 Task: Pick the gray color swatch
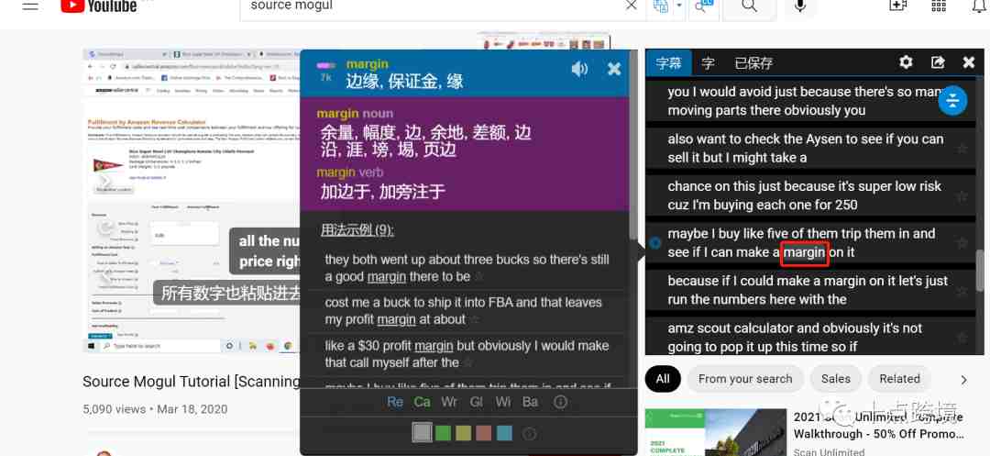[423, 433]
